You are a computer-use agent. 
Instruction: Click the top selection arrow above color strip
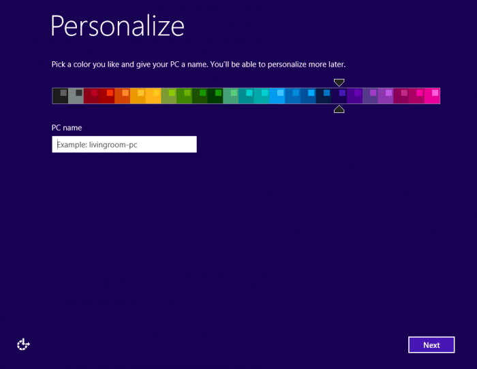click(339, 82)
